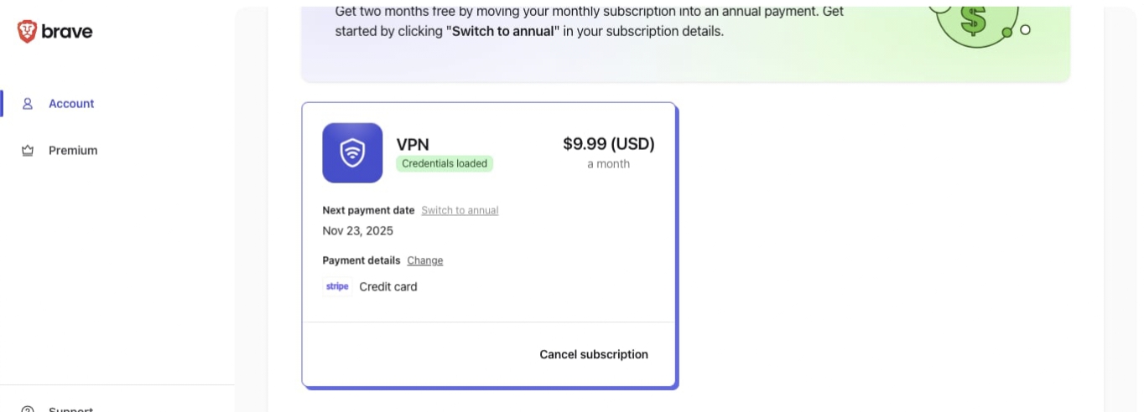
Task: Click the $9.99 (USD) price
Action: (608, 144)
